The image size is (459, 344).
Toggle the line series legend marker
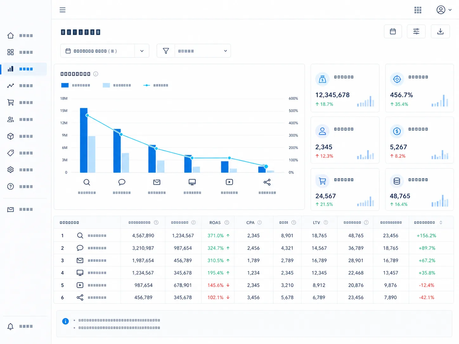(146, 85)
